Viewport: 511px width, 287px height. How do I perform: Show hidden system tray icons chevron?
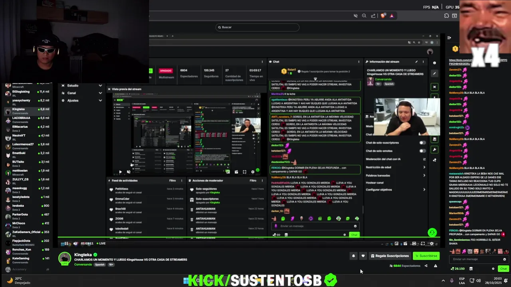pyautogui.click(x=443, y=281)
